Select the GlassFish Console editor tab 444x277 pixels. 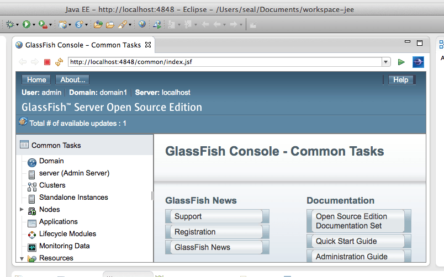[83, 45]
